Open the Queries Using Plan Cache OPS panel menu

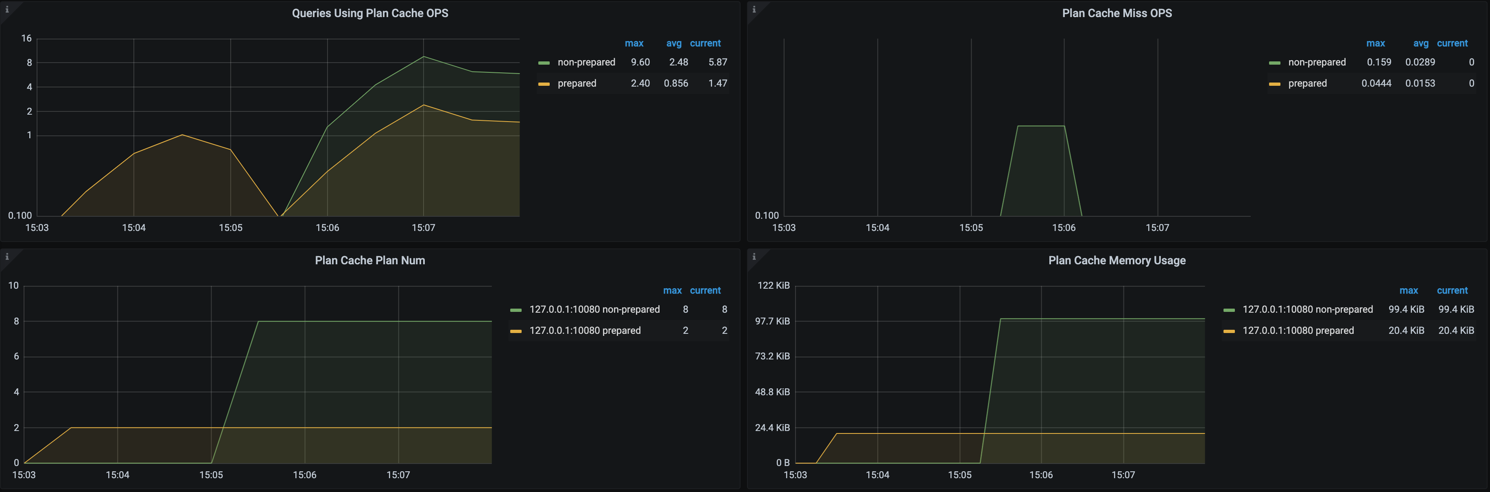pos(371,13)
